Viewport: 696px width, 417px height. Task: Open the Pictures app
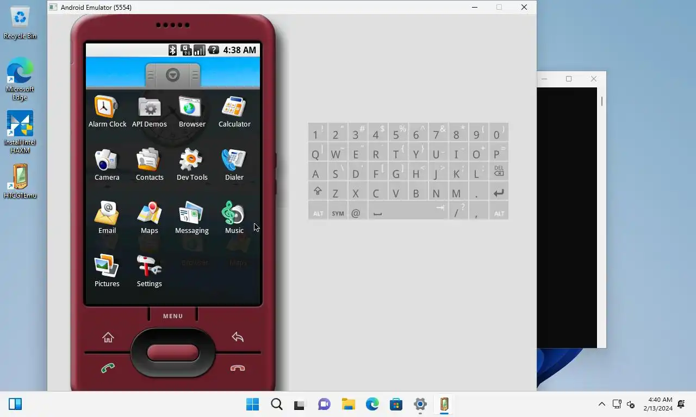point(107,271)
